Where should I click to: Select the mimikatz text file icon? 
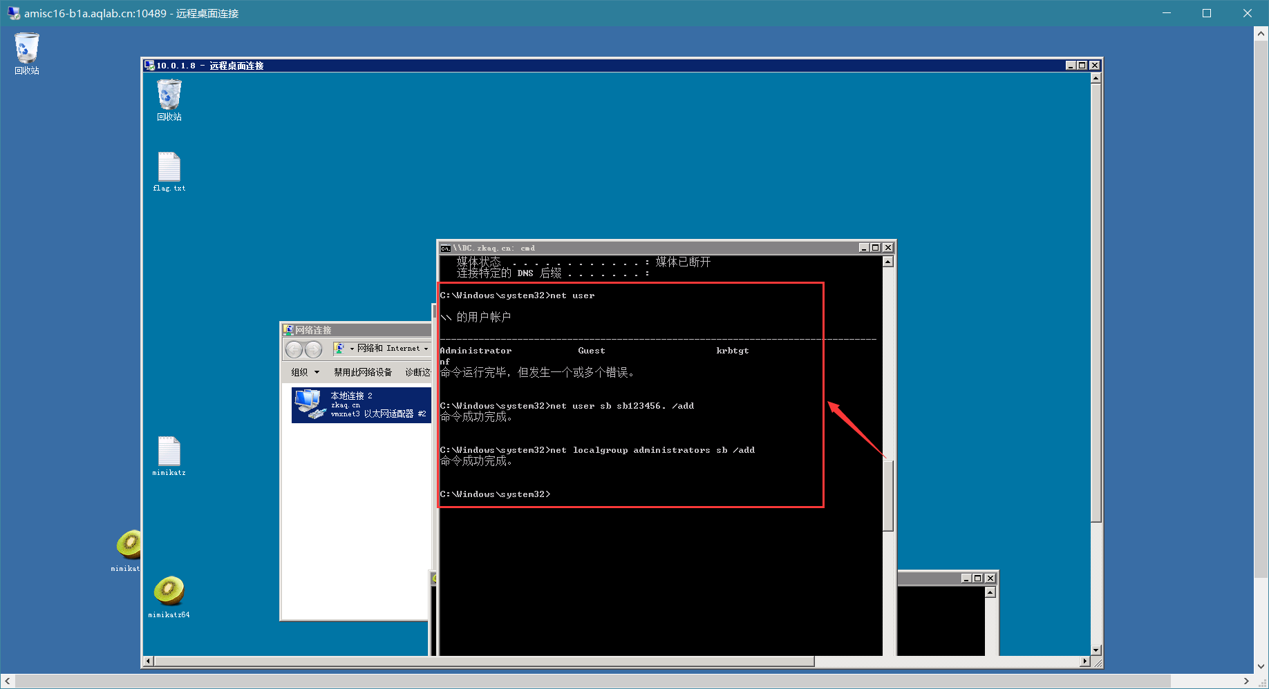click(x=169, y=456)
